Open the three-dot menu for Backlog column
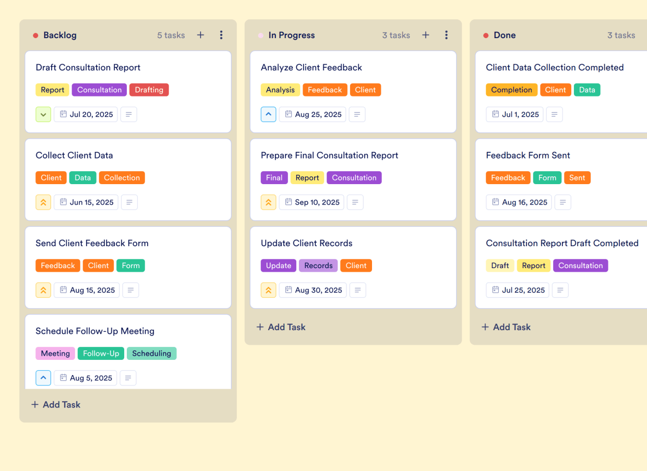647x471 pixels. (221, 35)
